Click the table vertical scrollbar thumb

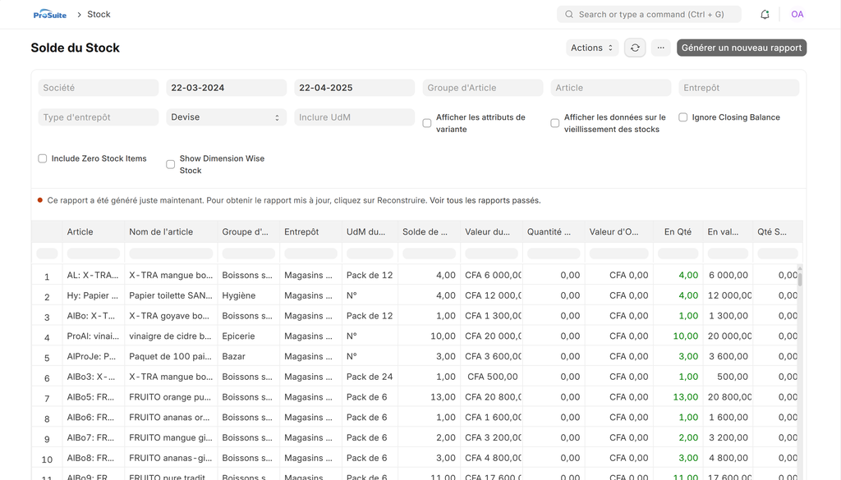800,279
